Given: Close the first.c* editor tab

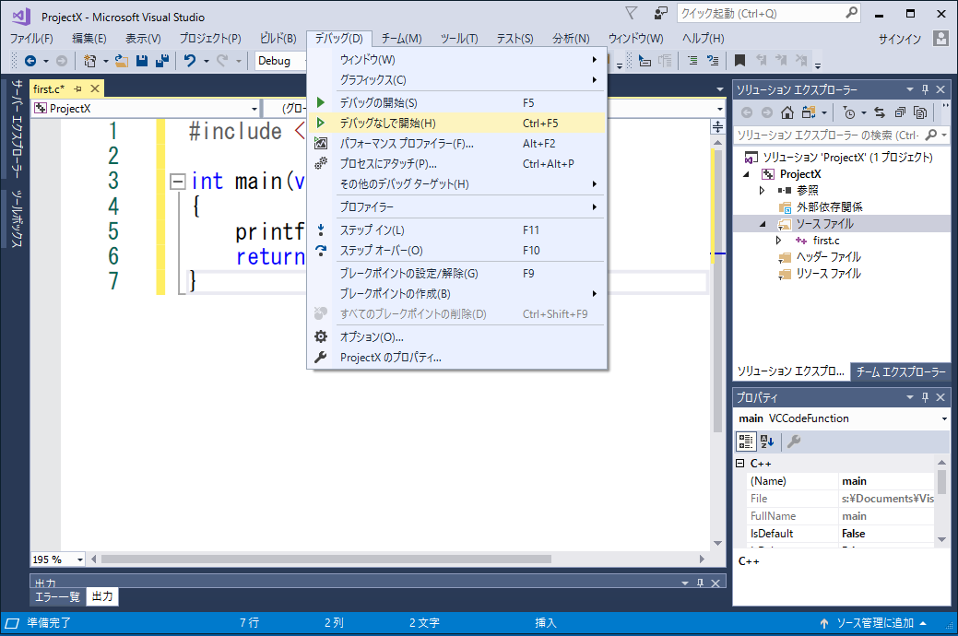Looking at the screenshot, I should click(95, 88).
